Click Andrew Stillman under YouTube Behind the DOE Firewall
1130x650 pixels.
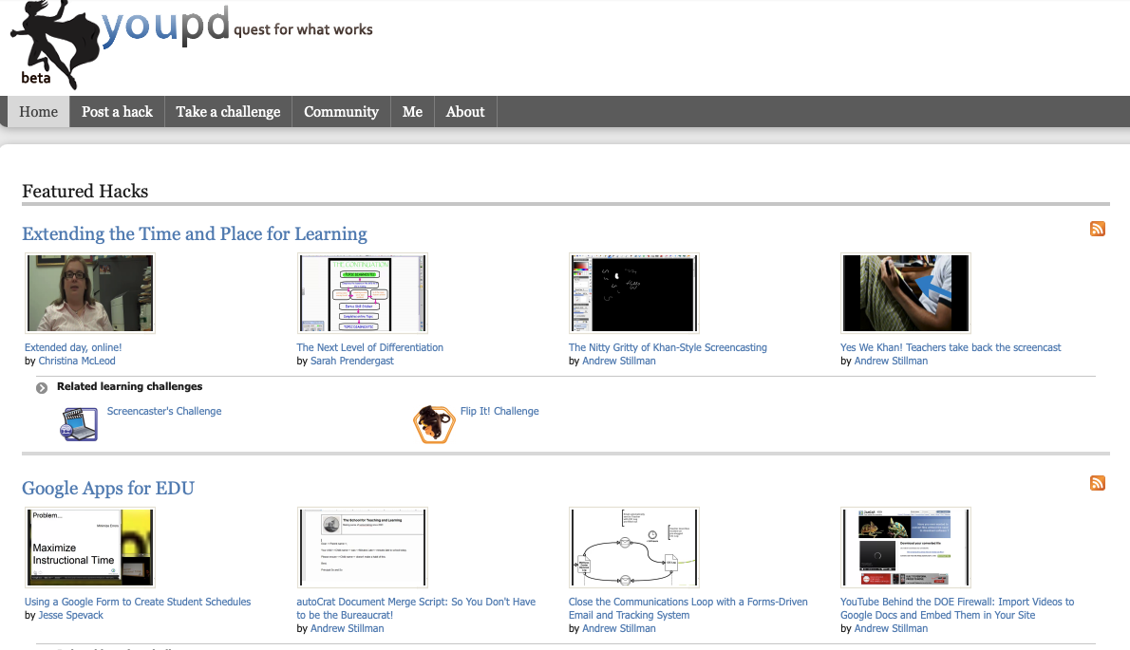coord(891,628)
